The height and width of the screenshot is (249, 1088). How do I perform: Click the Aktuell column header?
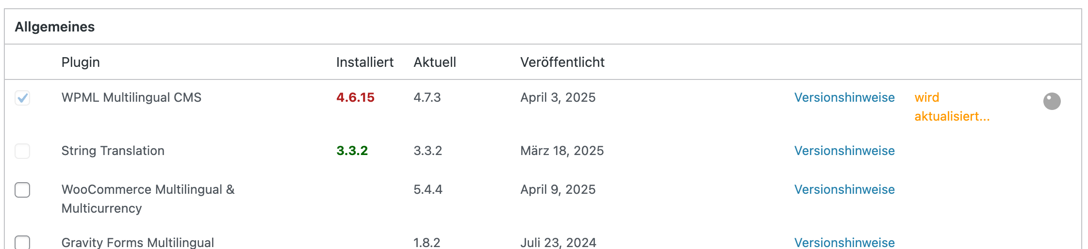pyautogui.click(x=434, y=62)
